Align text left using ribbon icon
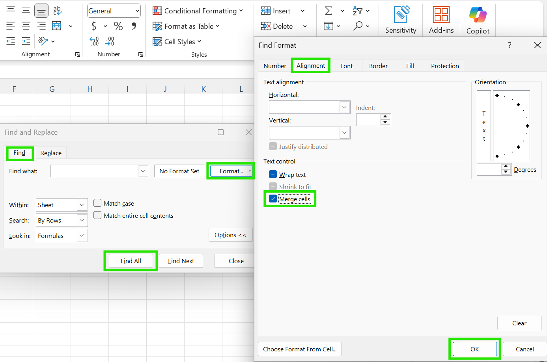 click(x=11, y=26)
